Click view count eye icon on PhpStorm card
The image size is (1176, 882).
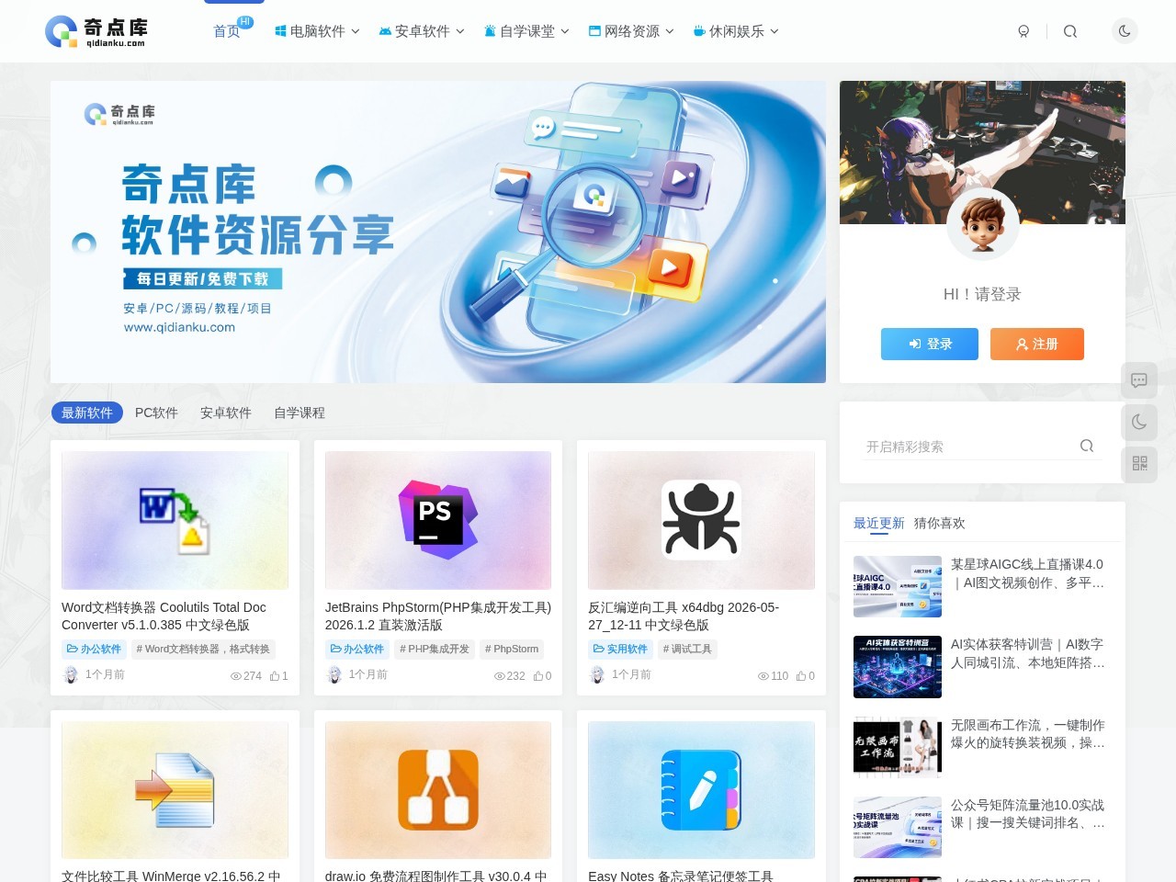coord(500,676)
